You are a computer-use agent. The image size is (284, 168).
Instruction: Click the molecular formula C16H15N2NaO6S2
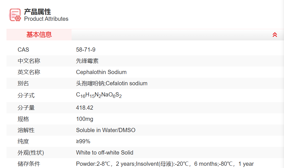[x=99, y=95]
